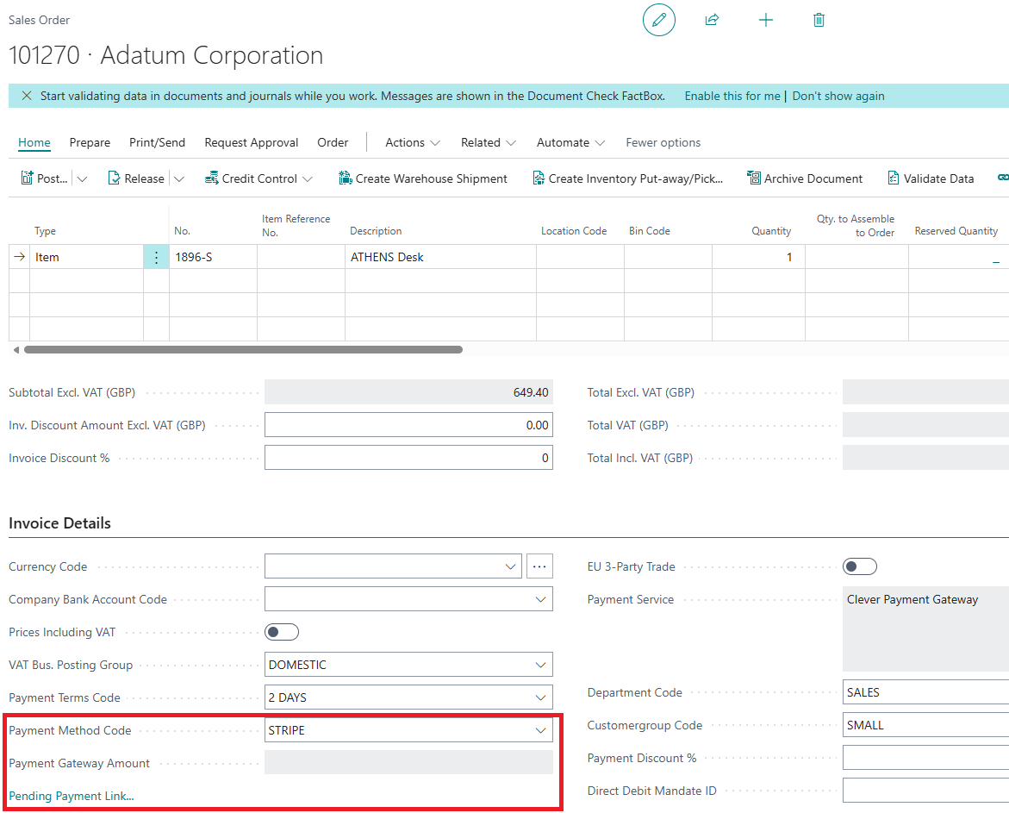
Task: Switch to the Prepare tab
Action: pos(90,142)
